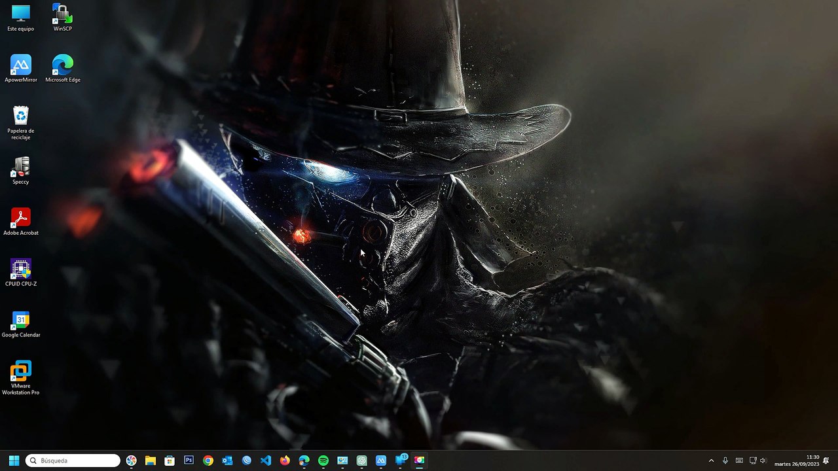Open the colorful pinwheel app on the taskbar
Screen dimensions: 838x471
(x=132, y=461)
